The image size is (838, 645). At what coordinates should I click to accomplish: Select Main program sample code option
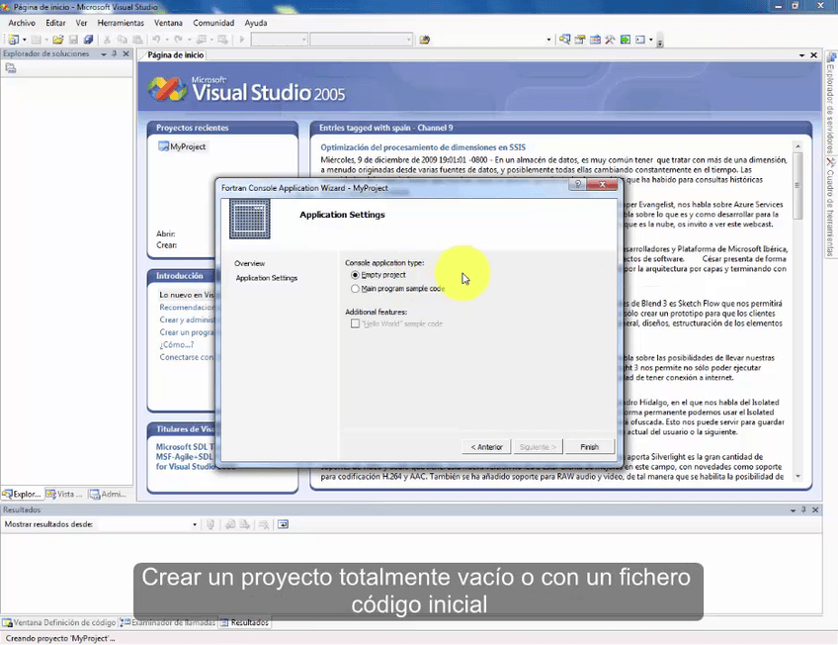356,289
